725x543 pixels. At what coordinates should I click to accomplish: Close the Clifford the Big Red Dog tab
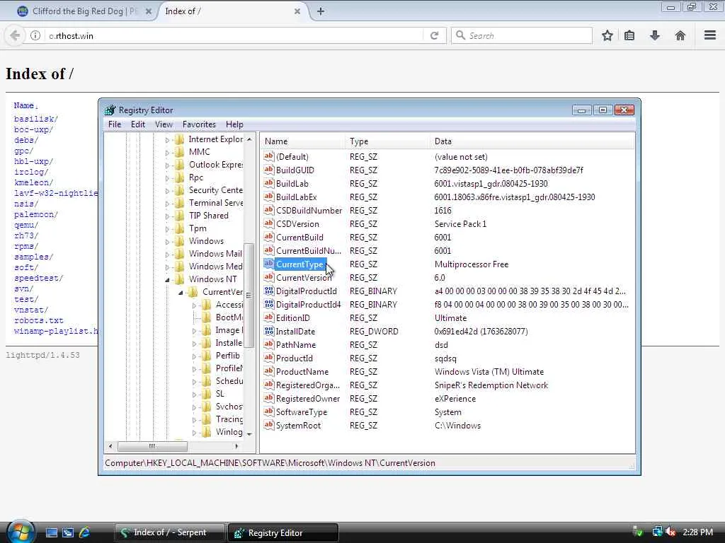tap(149, 11)
